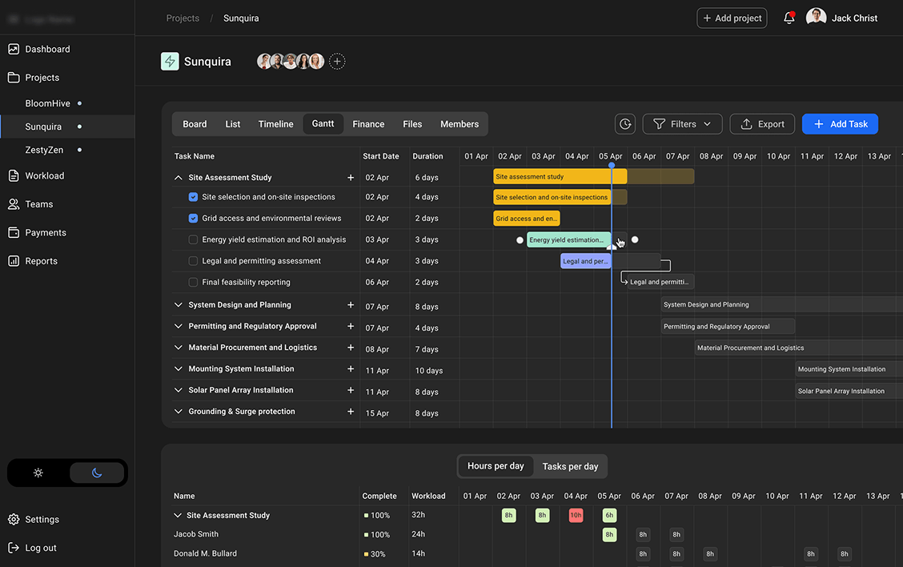This screenshot has width=903, height=567.
Task: Expand the System Design and Planning row
Action: (x=178, y=306)
